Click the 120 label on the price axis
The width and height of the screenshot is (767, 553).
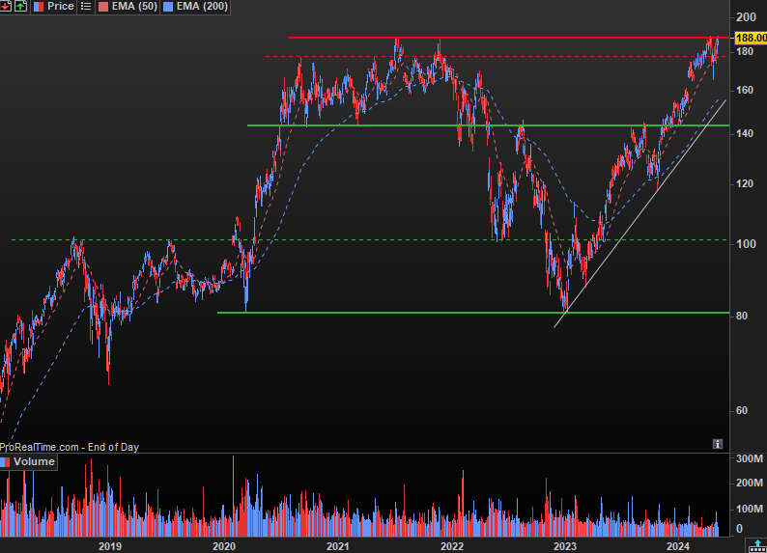coord(745,184)
